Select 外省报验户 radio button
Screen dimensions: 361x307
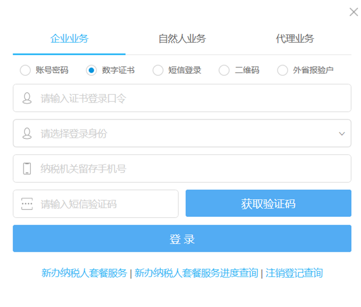click(x=283, y=70)
